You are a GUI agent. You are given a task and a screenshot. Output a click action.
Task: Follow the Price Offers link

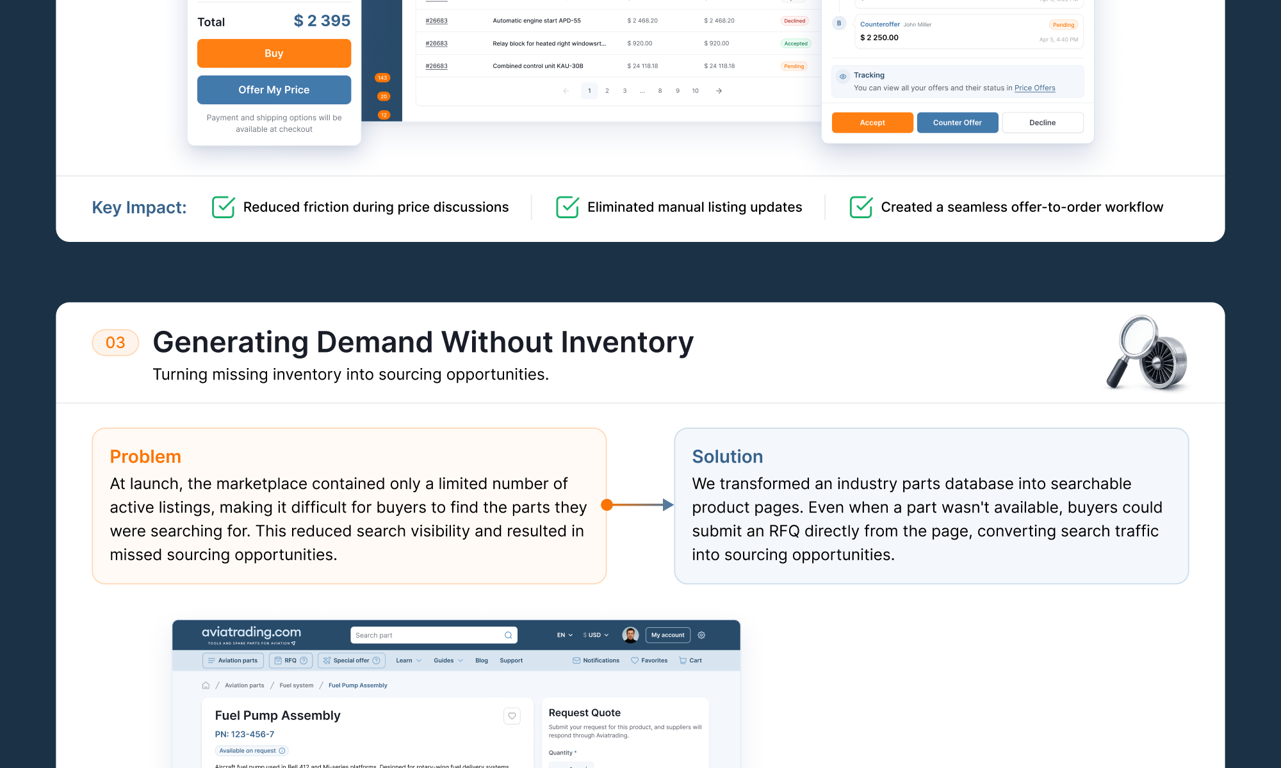tap(1035, 88)
